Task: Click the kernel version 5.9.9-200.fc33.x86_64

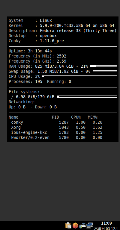Action: coord(65,26)
